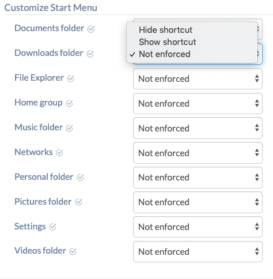The height and width of the screenshot is (279, 273).
Task: Click the Customize Start Menu heading
Action: [x=51, y=8]
